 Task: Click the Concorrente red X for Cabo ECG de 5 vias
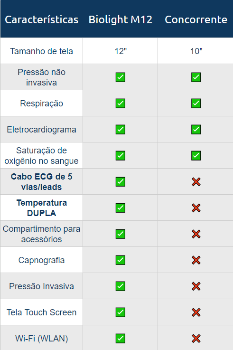pyautogui.click(x=196, y=182)
